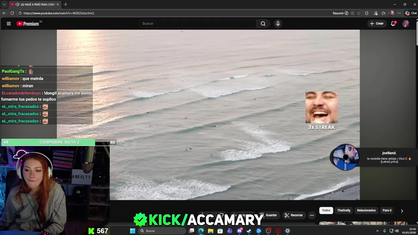Click ELcatadordefemboys chat username
The height and width of the screenshot is (235, 418).
(x=21, y=93)
